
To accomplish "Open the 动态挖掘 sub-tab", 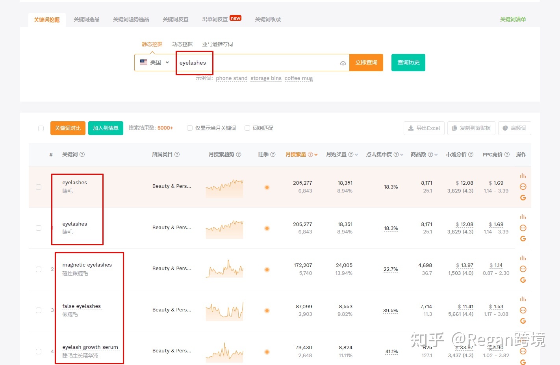I will (182, 44).
